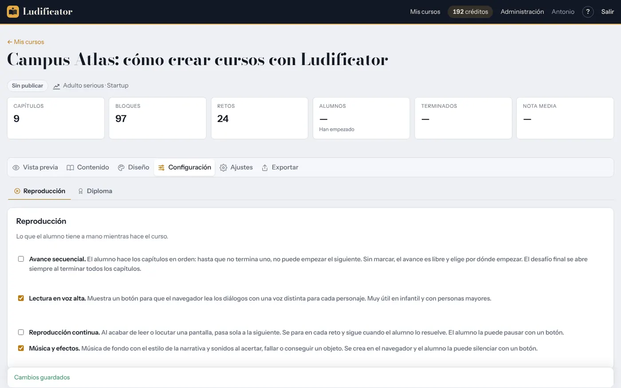Click the course title 'Campus Atlas' heading
The image size is (621, 388).
click(x=198, y=59)
